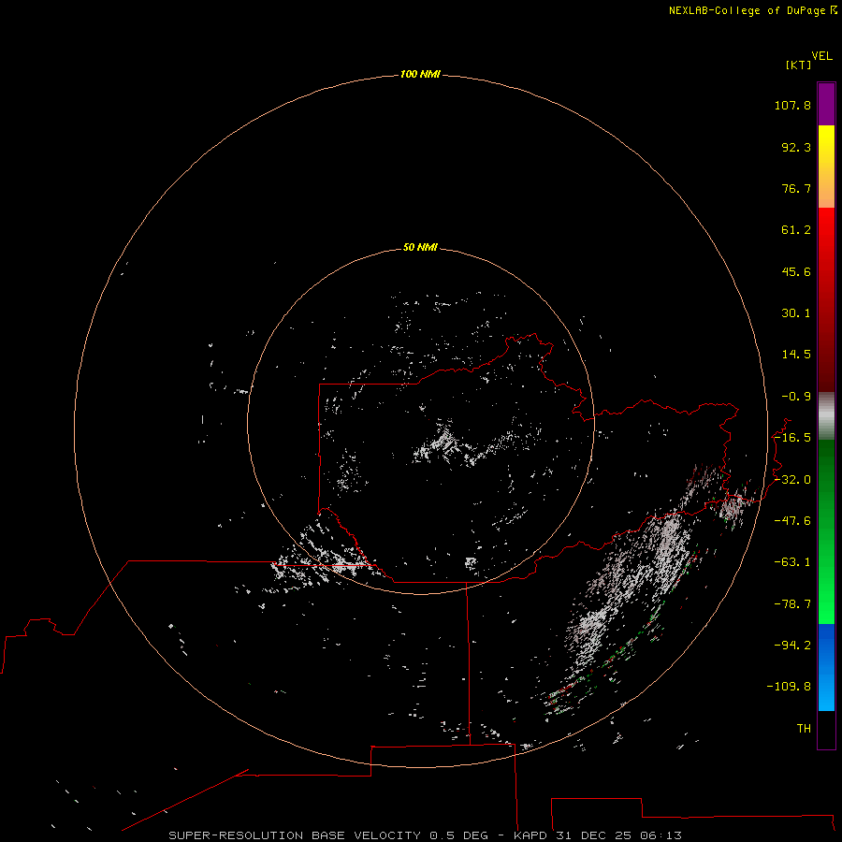The height and width of the screenshot is (842, 842).
Task: Click the -0.9 legend value
Action: (x=796, y=397)
